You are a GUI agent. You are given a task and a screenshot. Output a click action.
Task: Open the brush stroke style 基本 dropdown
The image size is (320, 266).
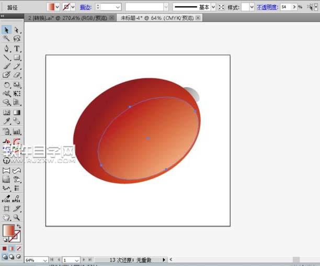214,7
